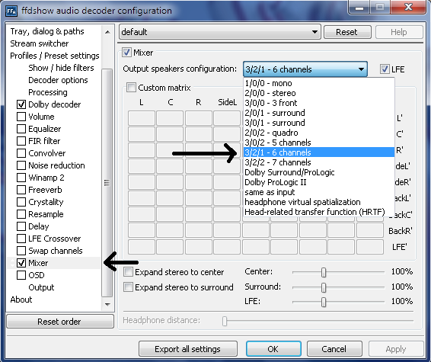Select Head-related transfer function (HRTF)
This screenshot has width=431, height=362.
pyautogui.click(x=319, y=212)
